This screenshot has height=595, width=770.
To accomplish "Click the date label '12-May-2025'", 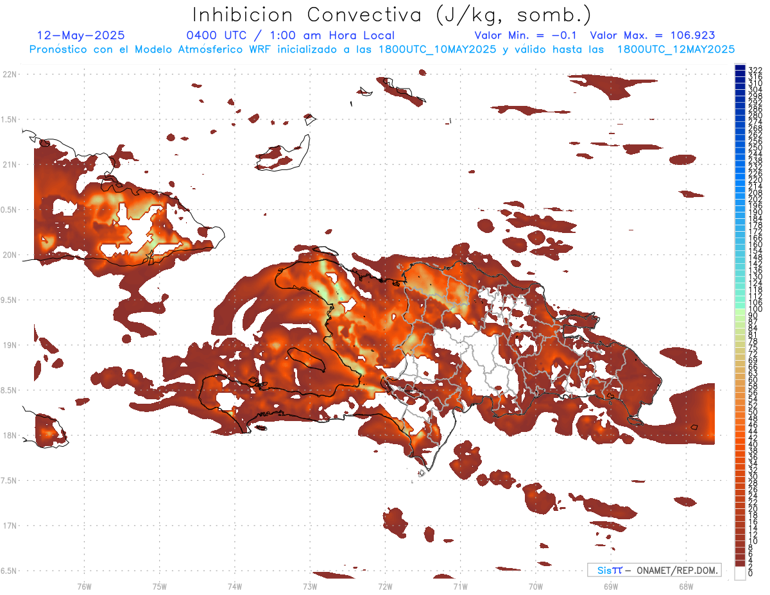I will (x=81, y=35).
